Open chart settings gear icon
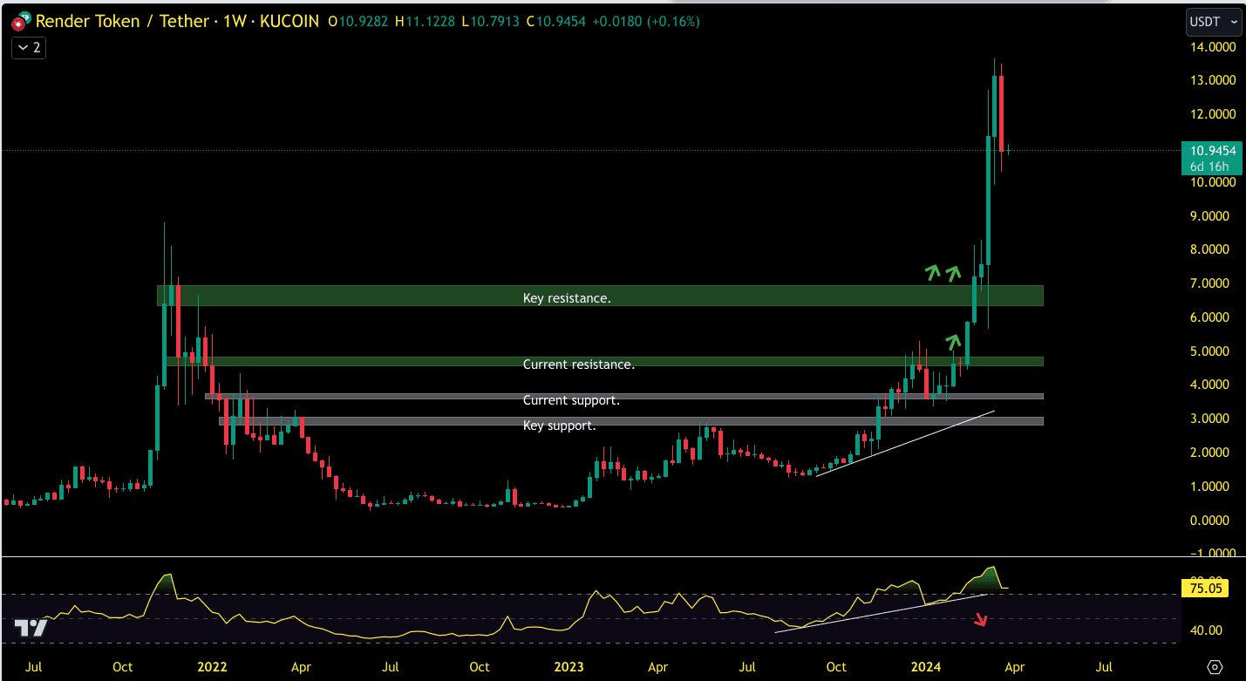1246x681 pixels. point(1215,667)
